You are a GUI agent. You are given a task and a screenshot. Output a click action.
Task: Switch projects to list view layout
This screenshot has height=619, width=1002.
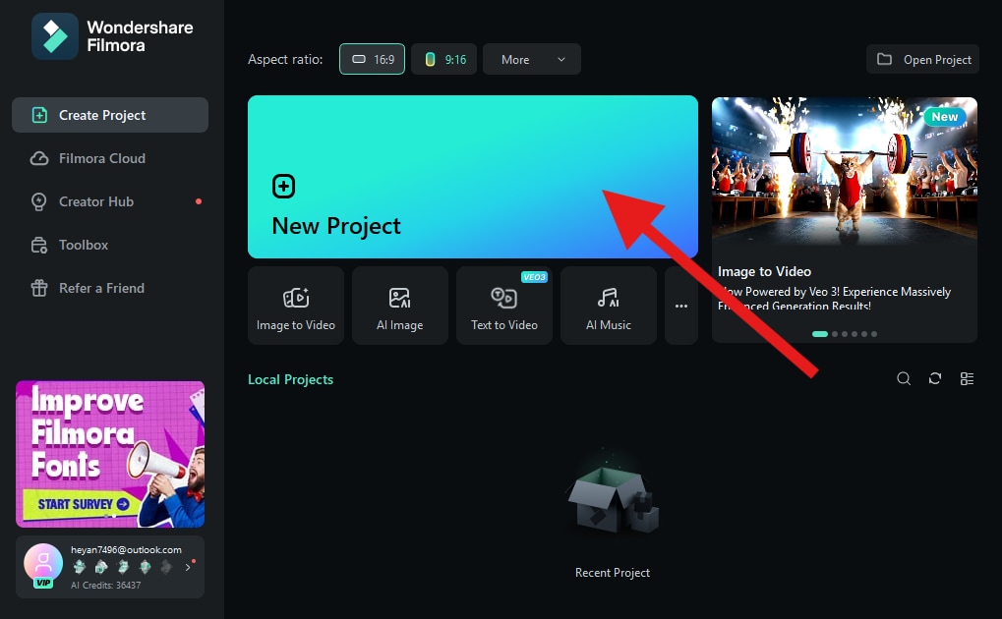(x=967, y=379)
